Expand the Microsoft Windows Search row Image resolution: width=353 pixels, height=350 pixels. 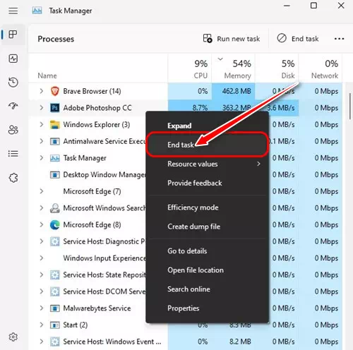click(x=42, y=208)
